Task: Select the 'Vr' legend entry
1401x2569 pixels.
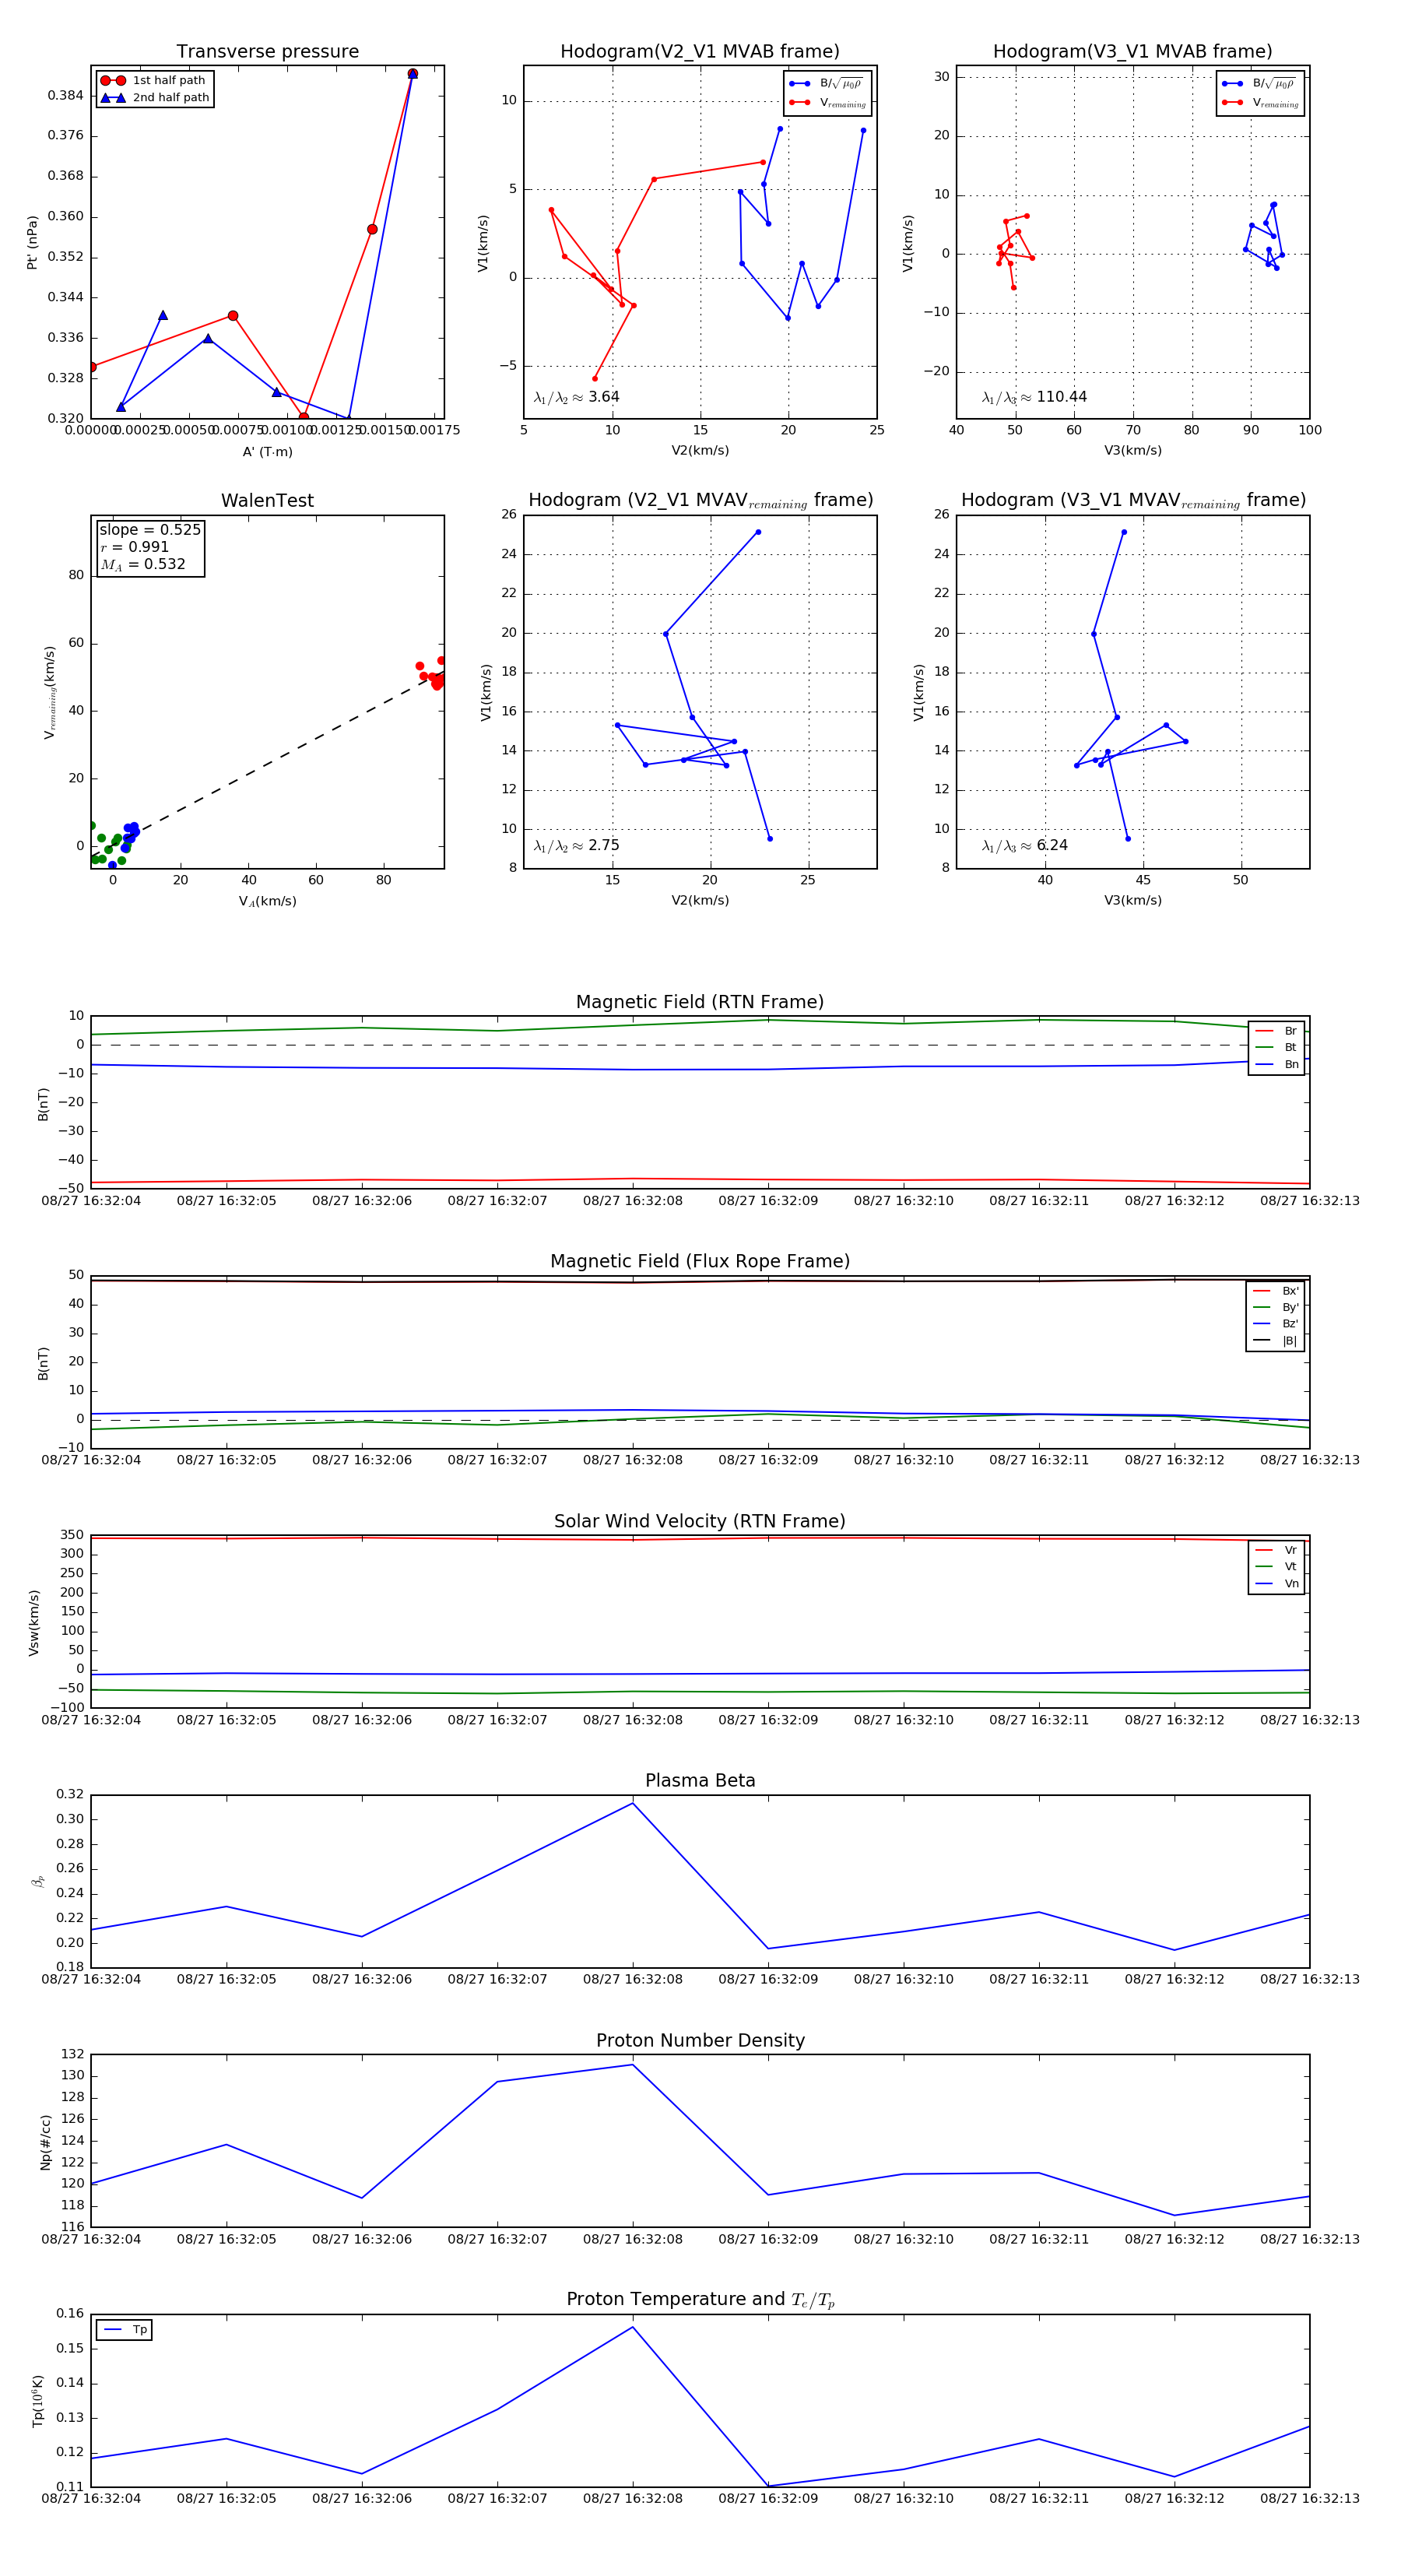Action: tap(1276, 1550)
